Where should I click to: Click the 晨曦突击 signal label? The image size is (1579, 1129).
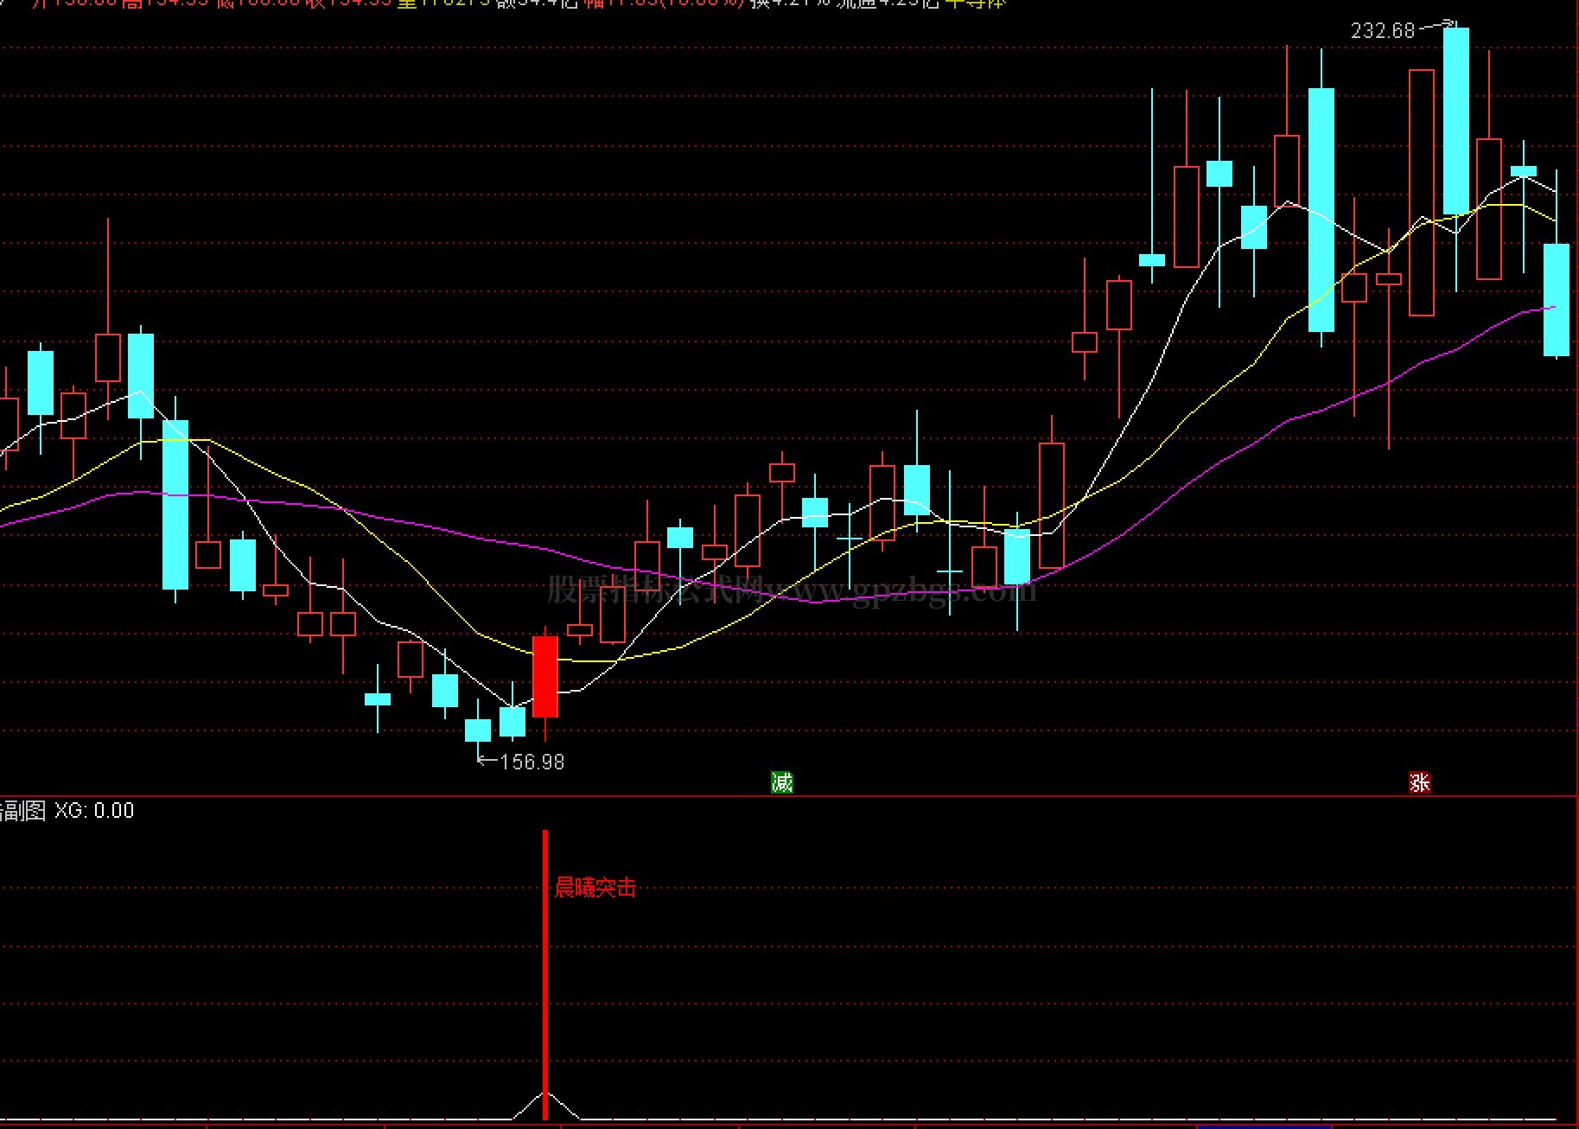595,887
